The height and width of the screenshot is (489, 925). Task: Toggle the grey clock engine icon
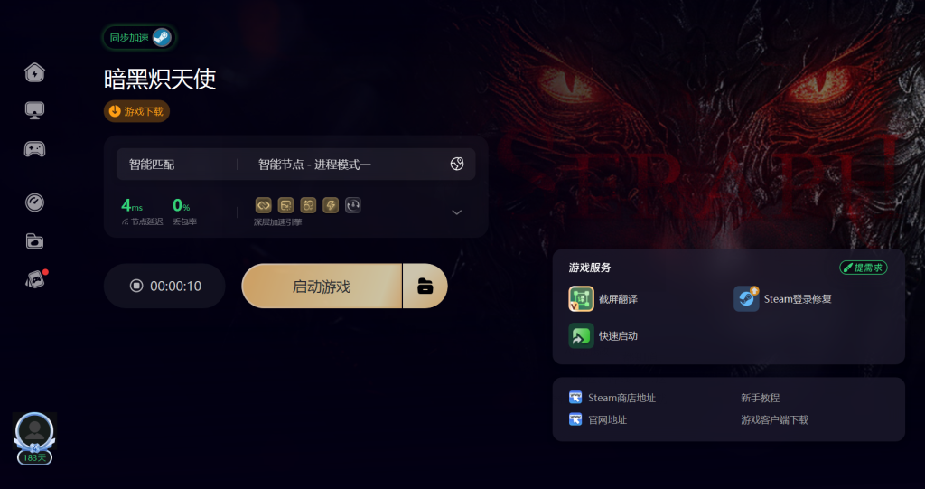pos(353,205)
